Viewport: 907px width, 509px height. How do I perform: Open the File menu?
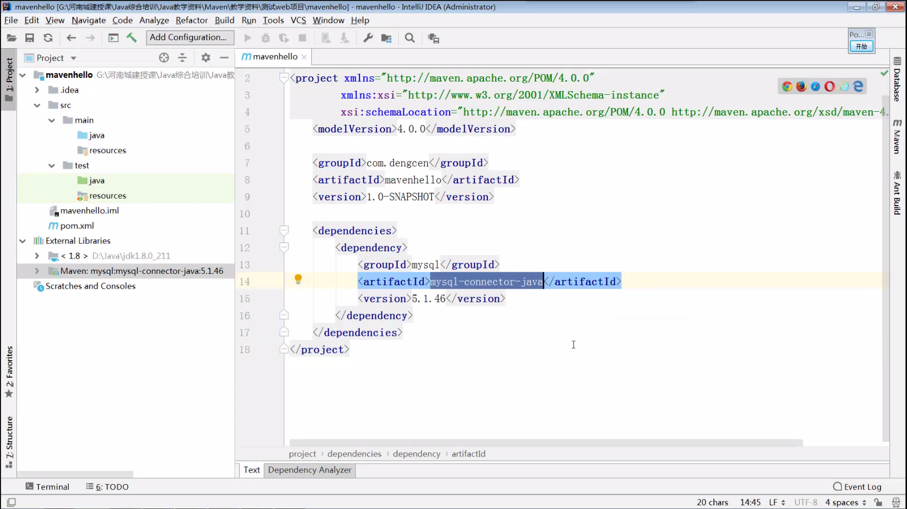coord(11,20)
